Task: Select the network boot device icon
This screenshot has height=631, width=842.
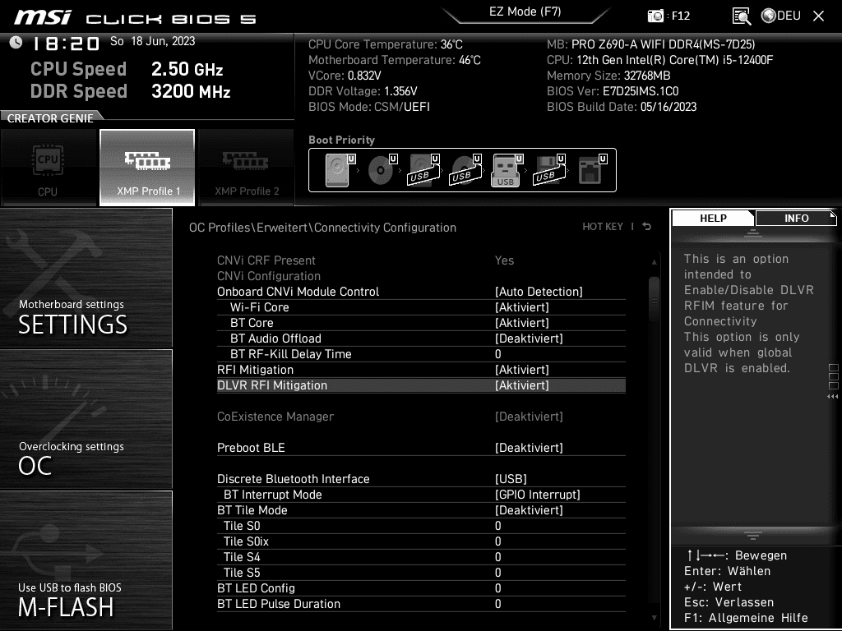Action: coord(592,170)
